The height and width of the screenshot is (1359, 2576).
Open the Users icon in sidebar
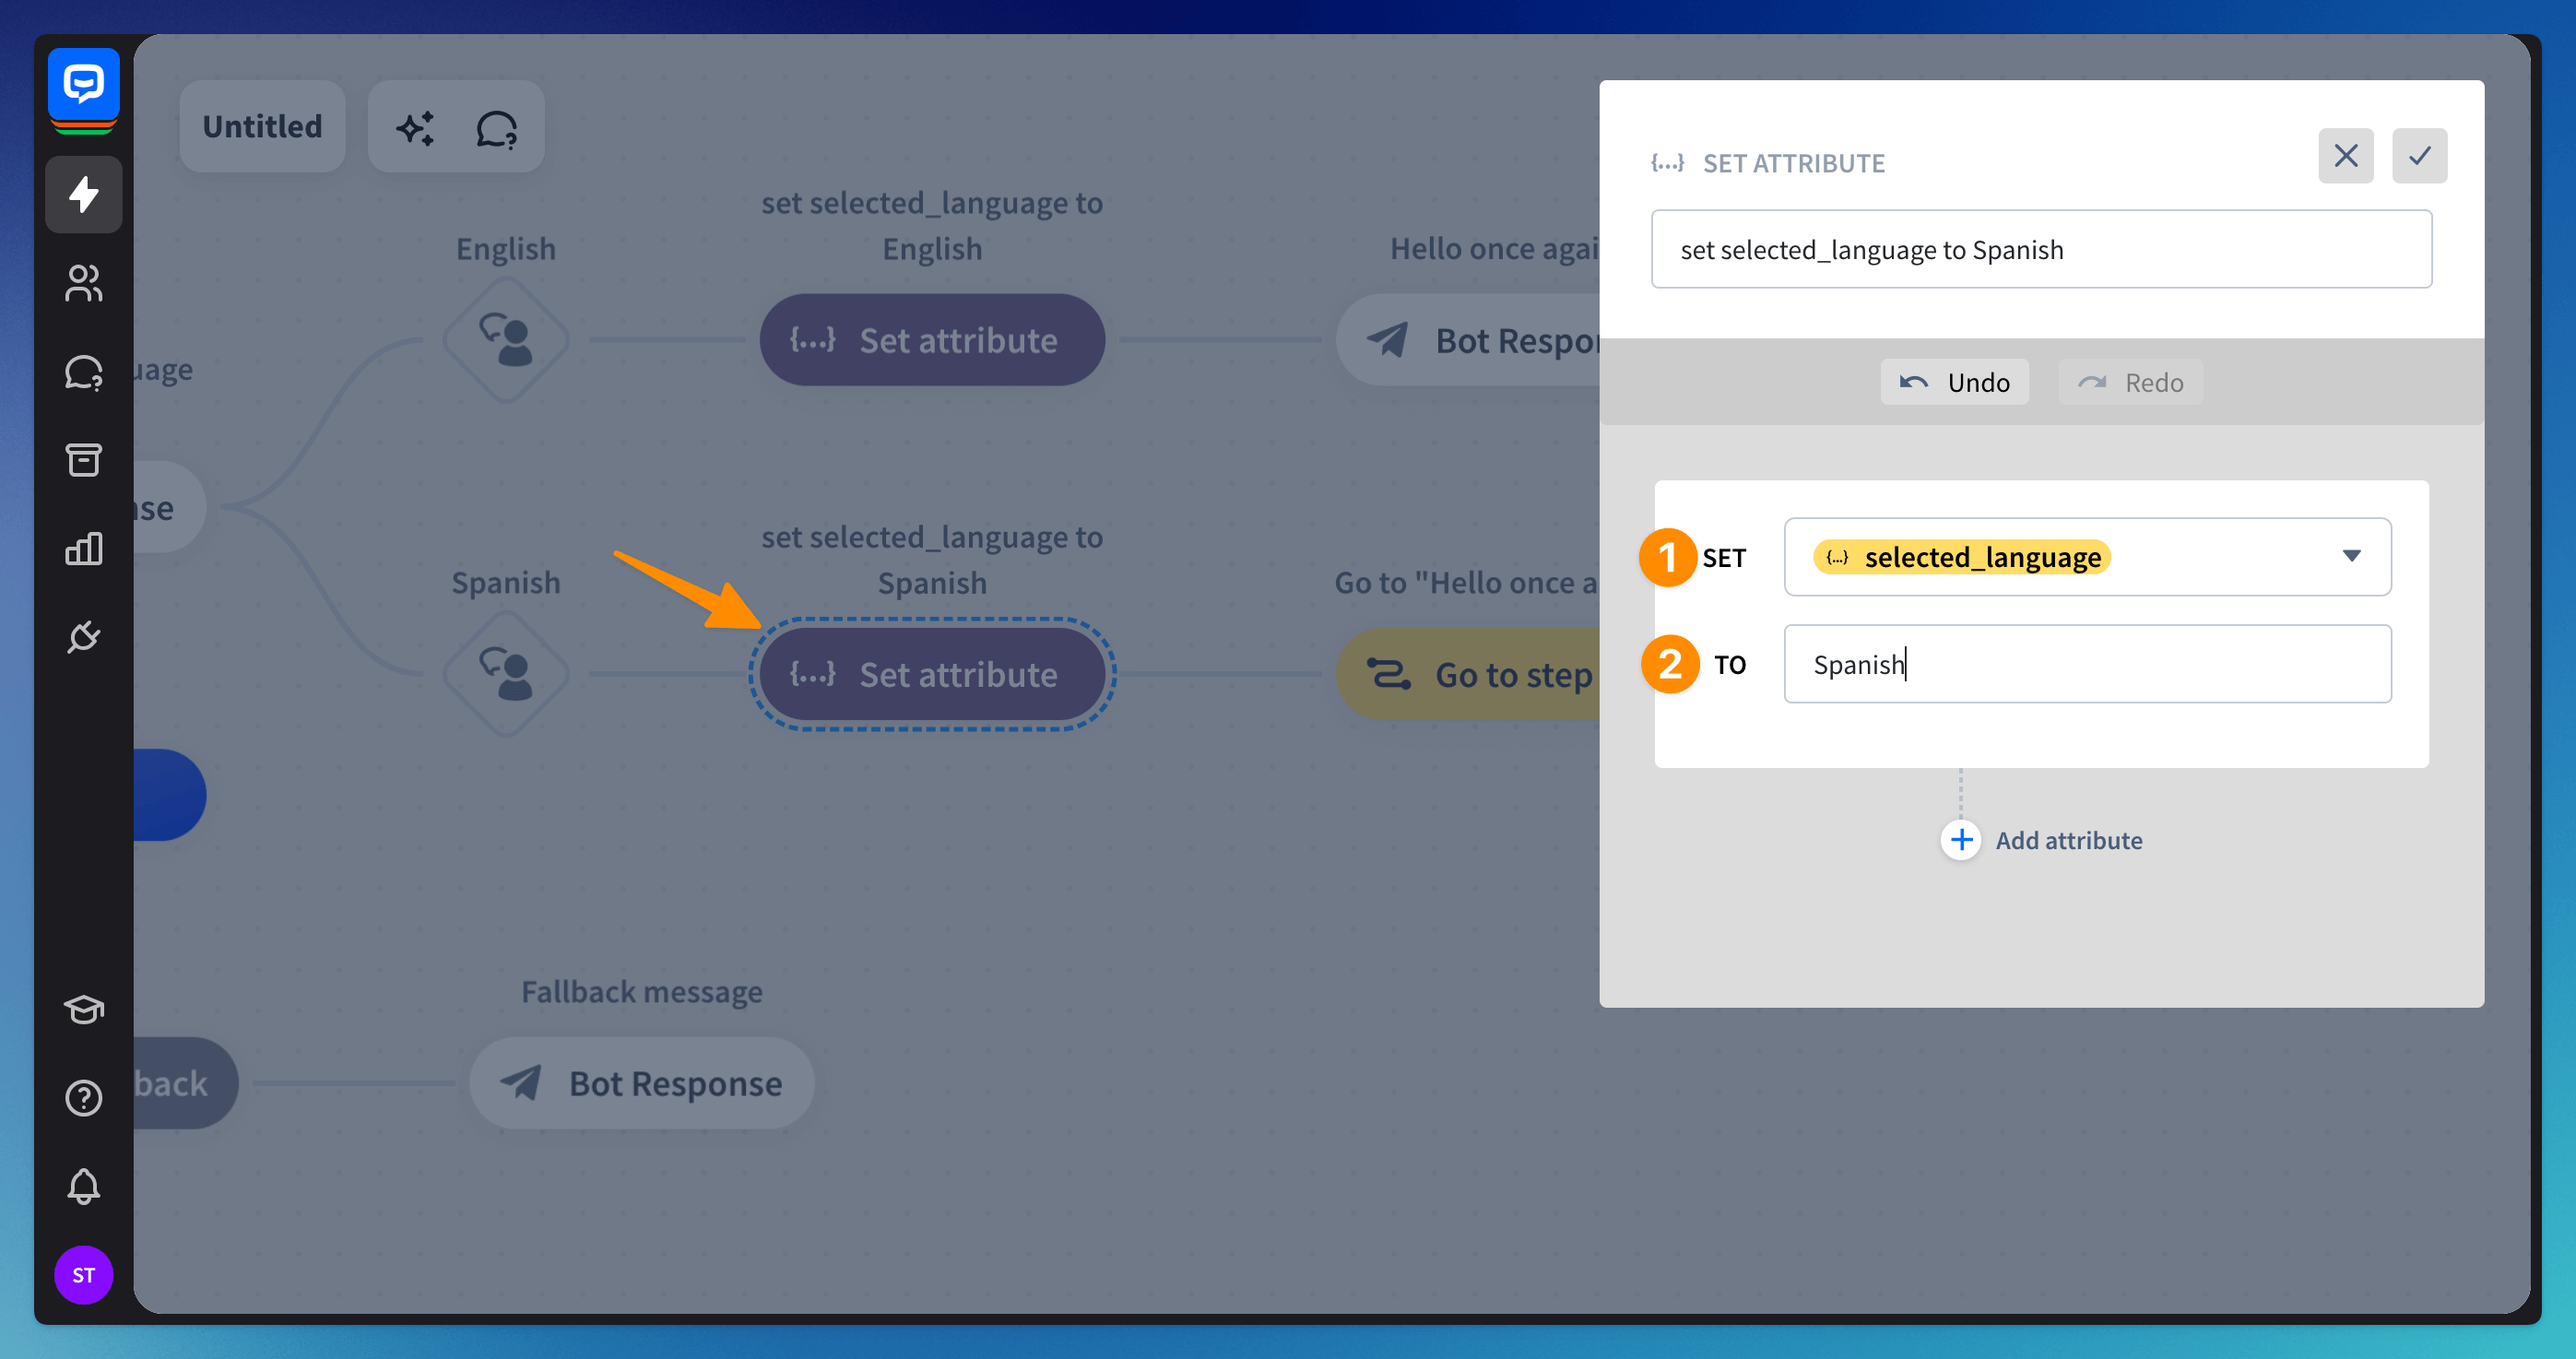pyautogui.click(x=83, y=283)
